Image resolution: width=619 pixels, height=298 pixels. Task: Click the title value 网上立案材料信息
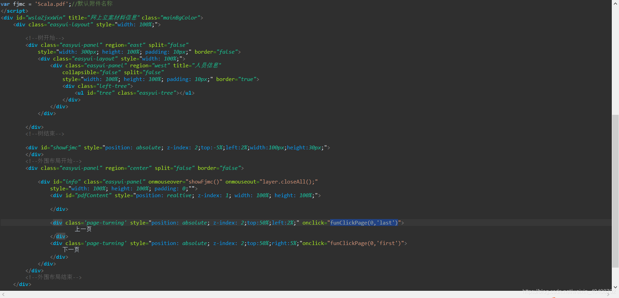pos(113,17)
